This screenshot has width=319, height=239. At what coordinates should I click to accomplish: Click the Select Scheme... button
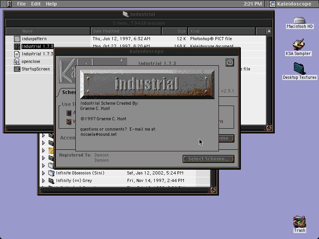click(208, 159)
